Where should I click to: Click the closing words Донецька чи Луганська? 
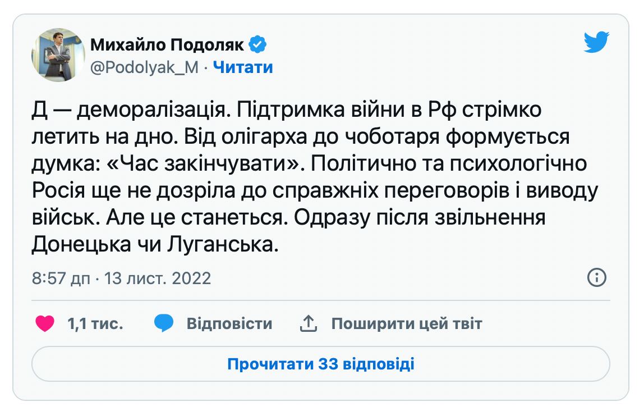(x=154, y=244)
